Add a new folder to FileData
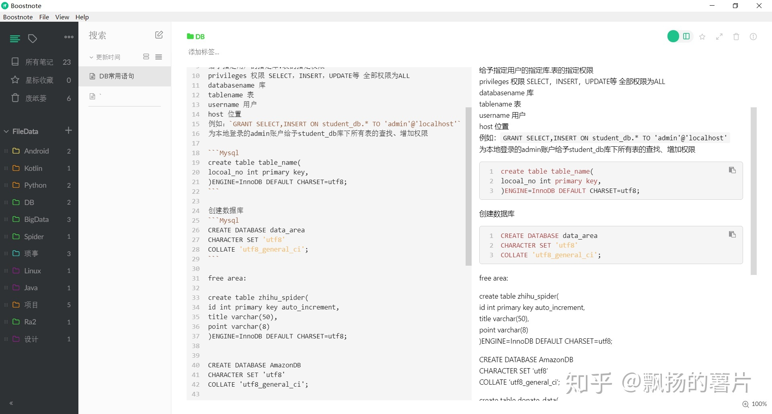Screen dimensions: 772x414 [68, 131]
